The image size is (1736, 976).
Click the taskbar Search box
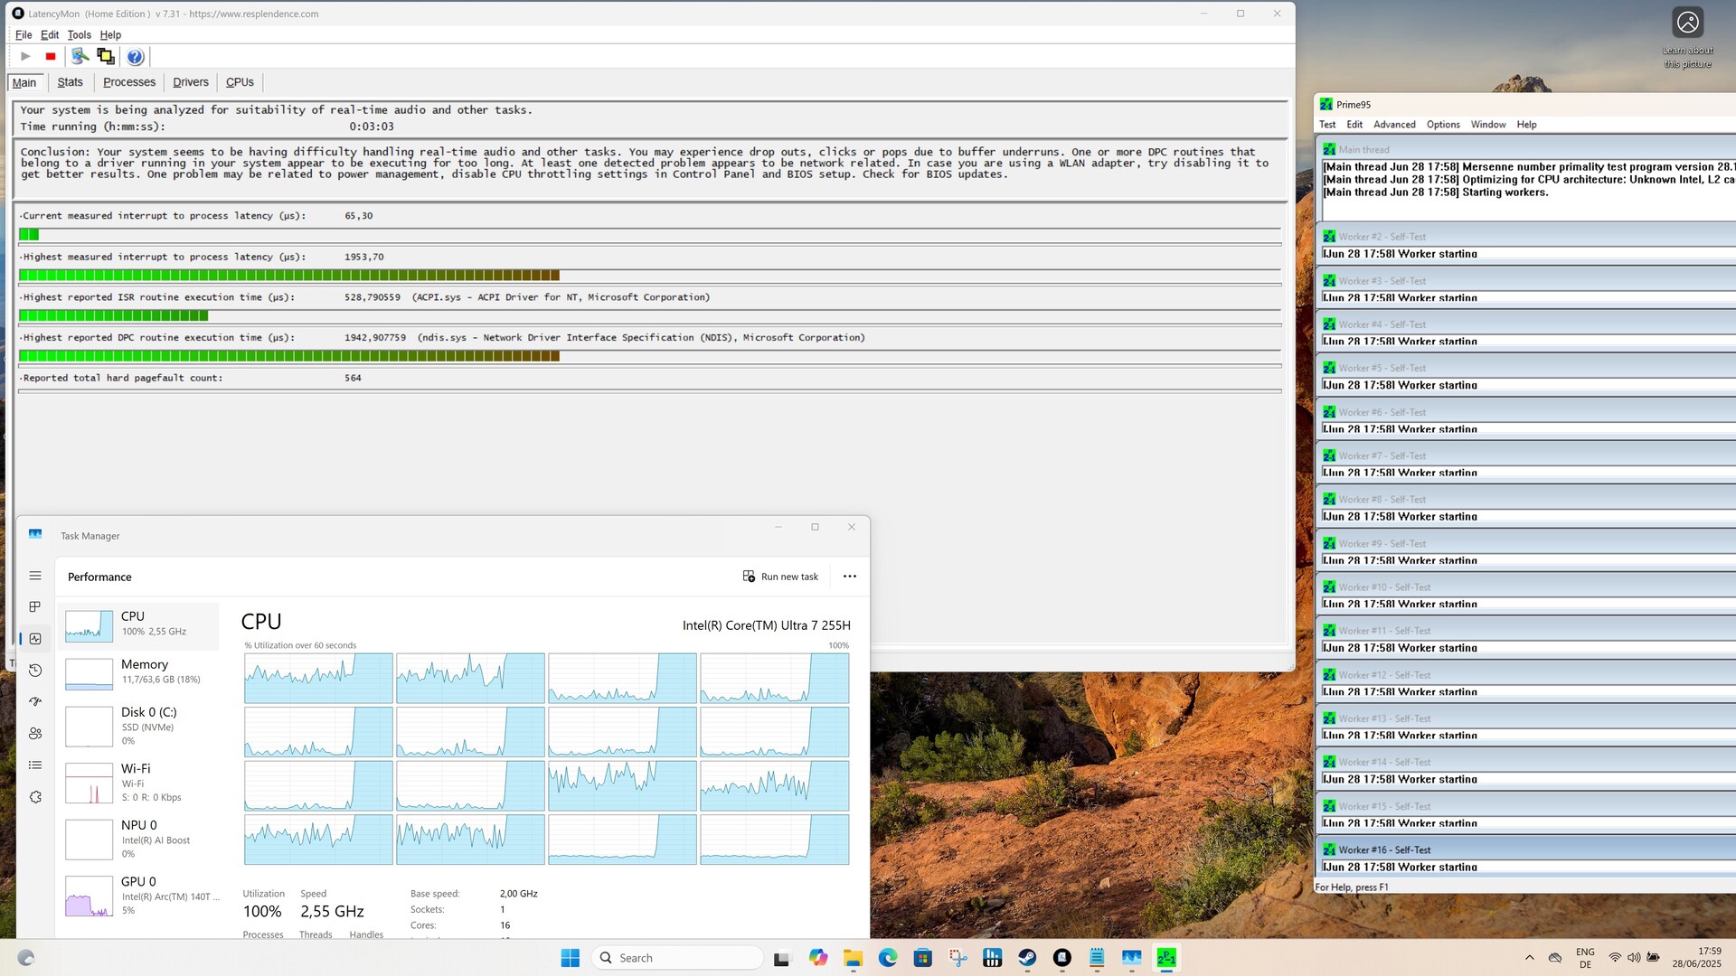coord(678,958)
